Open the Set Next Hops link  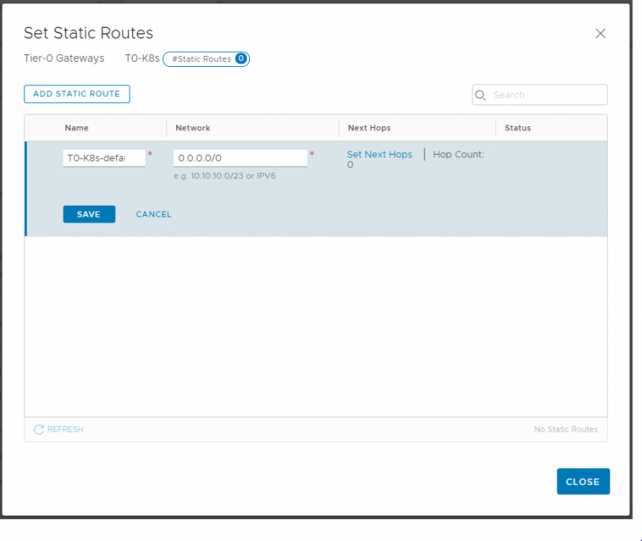380,155
